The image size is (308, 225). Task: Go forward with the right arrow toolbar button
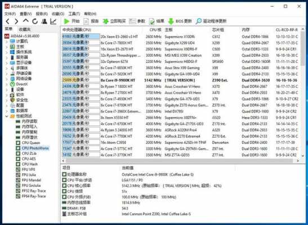[16, 21]
